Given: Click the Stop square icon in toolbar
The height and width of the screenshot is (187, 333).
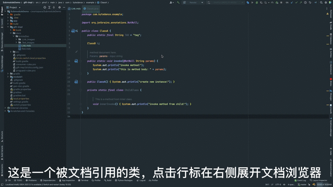Looking at the screenshot, I should (x=281, y=2).
